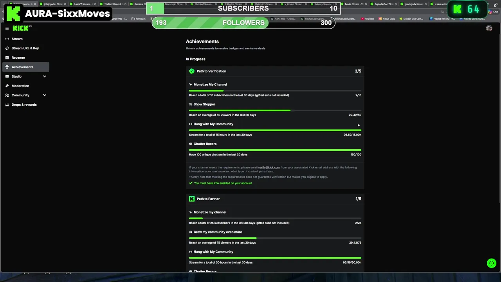This screenshot has height=282, width=501.
Task: Open Stream URL & Key via its link icon
Action: pyautogui.click(x=7, y=48)
